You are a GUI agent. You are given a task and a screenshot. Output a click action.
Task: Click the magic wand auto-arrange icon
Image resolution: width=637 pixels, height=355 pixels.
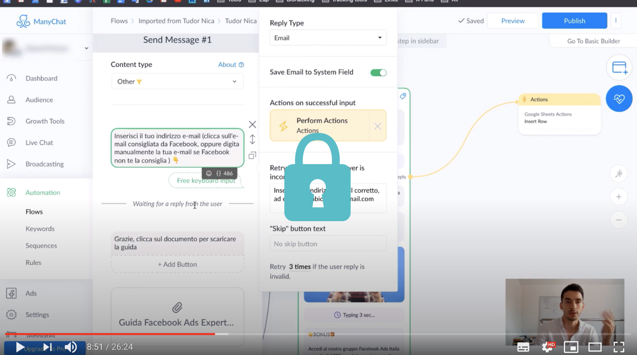[x=619, y=174]
